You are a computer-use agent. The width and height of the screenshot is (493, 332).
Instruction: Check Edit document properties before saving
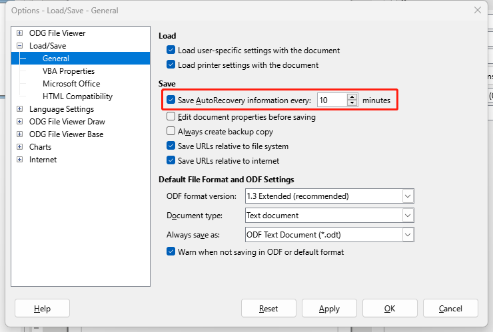171,116
